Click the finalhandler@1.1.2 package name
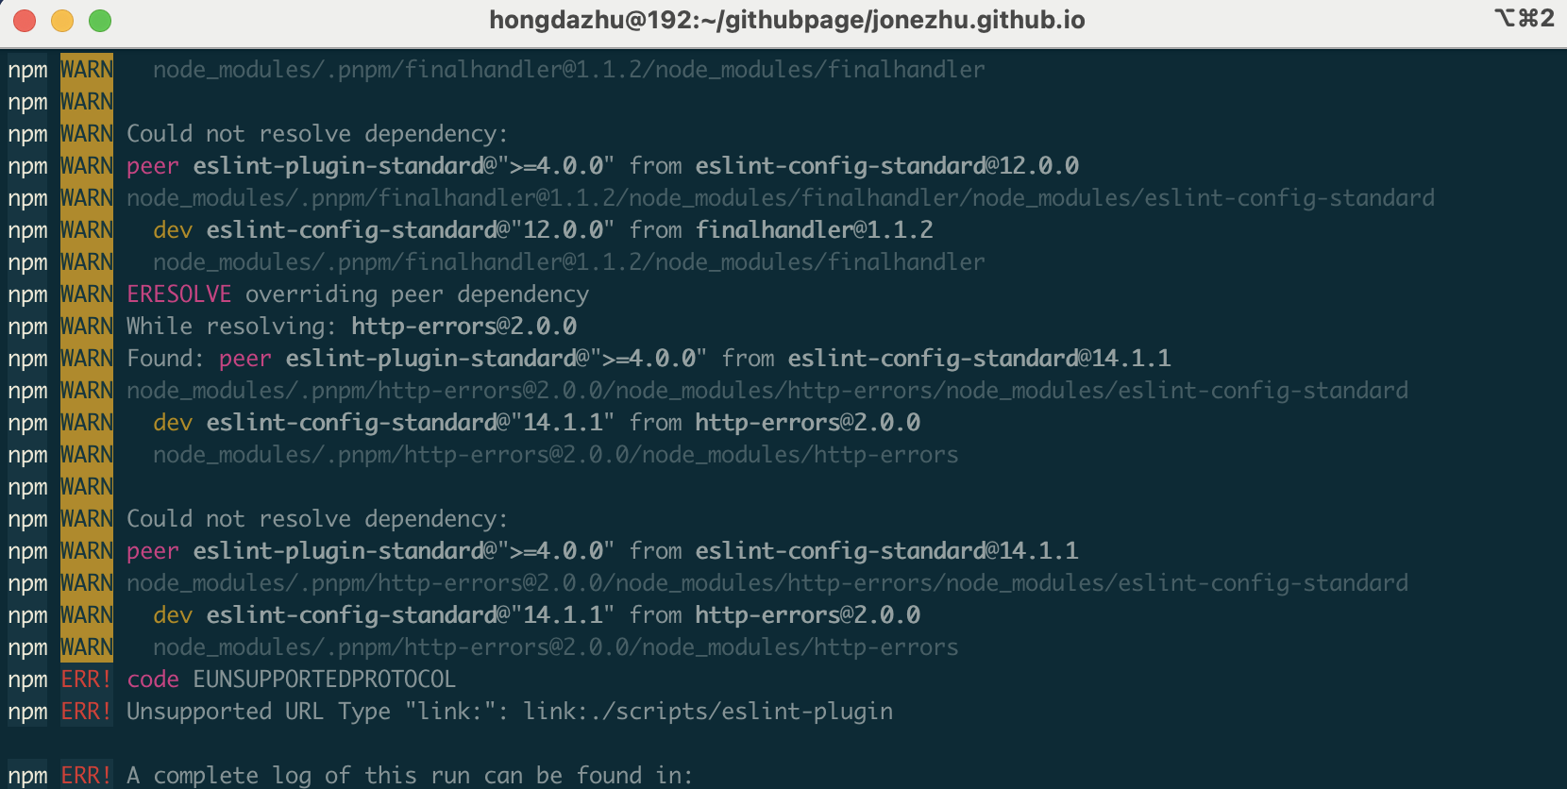1567x789 pixels. click(x=814, y=230)
